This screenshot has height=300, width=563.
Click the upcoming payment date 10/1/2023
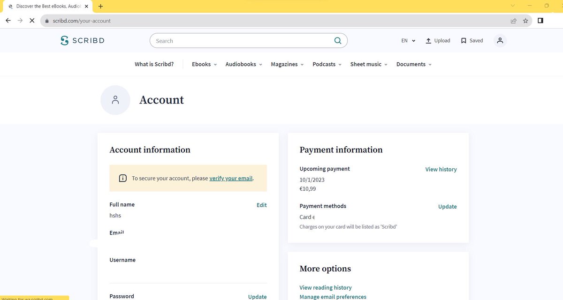(x=312, y=180)
